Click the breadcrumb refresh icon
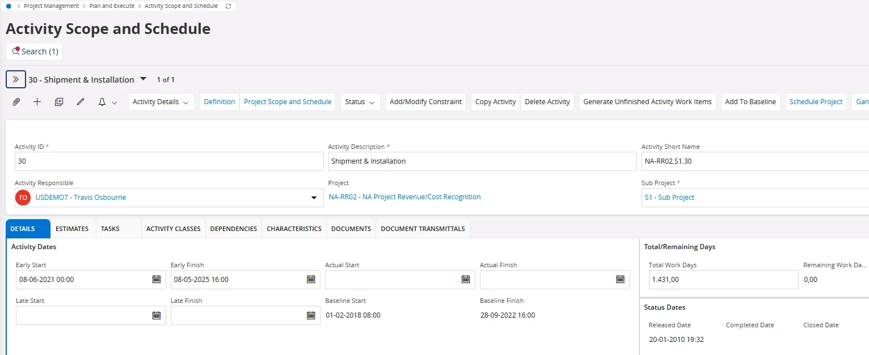This screenshot has height=355, width=869. [x=228, y=6]
